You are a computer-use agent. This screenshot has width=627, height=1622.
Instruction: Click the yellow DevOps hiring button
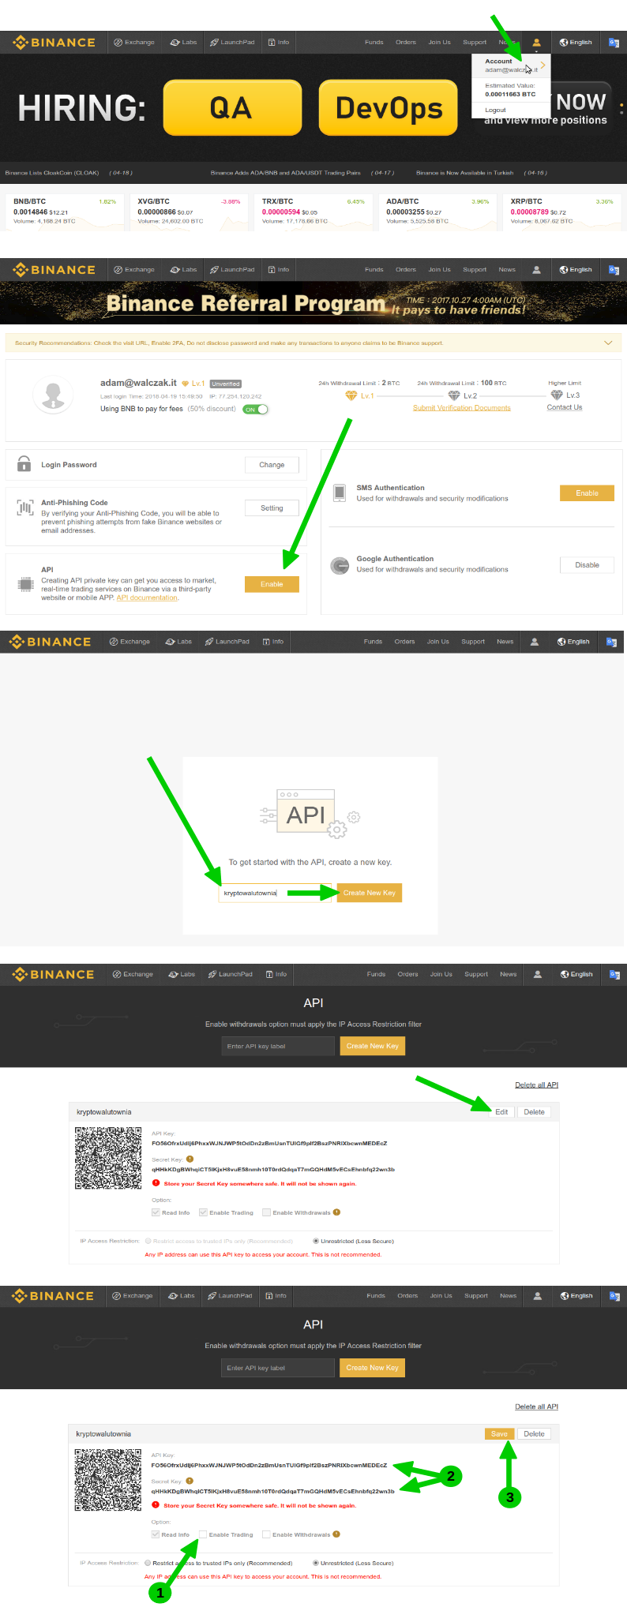(389, 107)
